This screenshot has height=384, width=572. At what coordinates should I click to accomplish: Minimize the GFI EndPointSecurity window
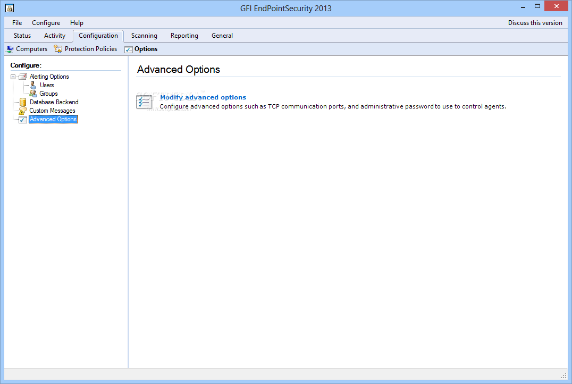coord(523,6)
